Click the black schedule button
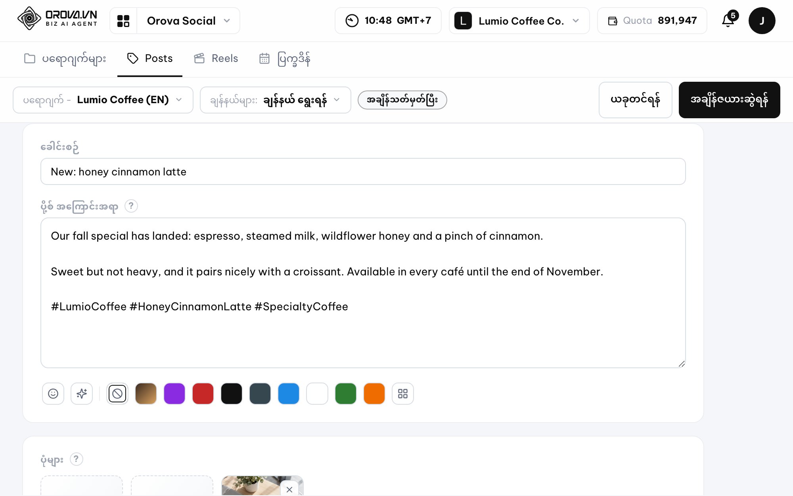The width and height of the screenshot is (793, 496). click(x=730, y=100)
